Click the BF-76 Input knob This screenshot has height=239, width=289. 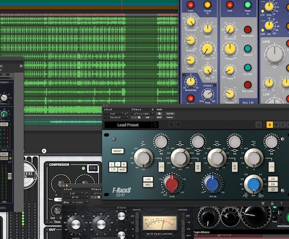pyautogui.click(x=75, y=225)
